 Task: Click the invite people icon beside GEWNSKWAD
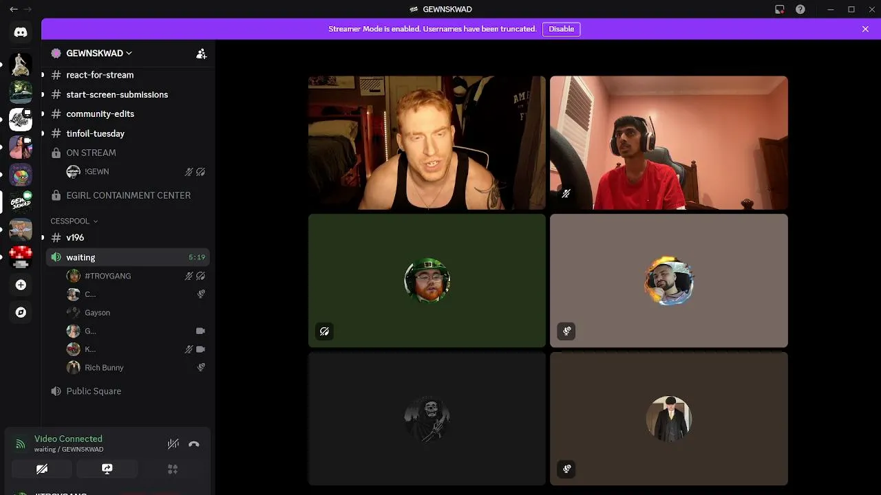201,53
